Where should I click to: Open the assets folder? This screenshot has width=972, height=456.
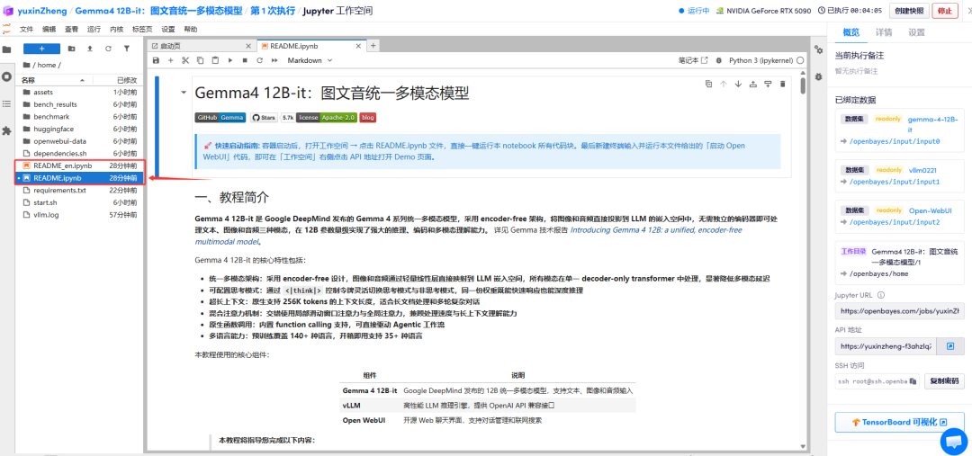tap(79, 92)
